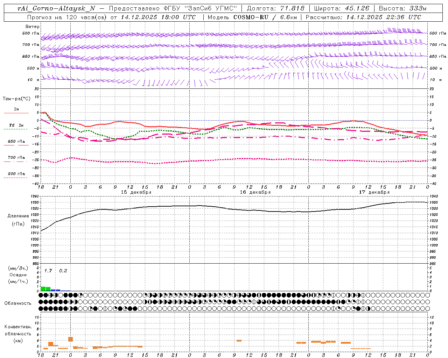
Task: Click the lone orange convective bar on 16 декабря morning
Action: point(239,341)
